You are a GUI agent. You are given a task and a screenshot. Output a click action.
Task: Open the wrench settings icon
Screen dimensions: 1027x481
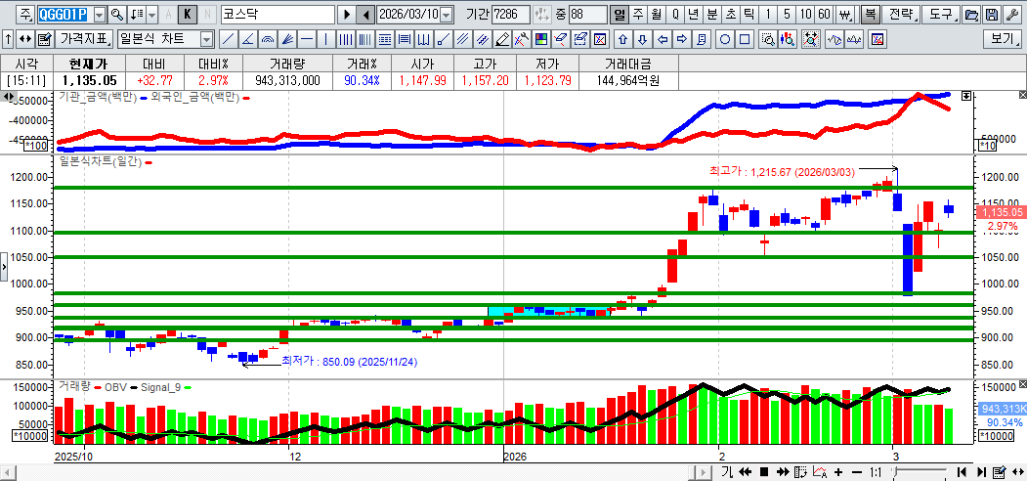click(x=1011, y=15)
